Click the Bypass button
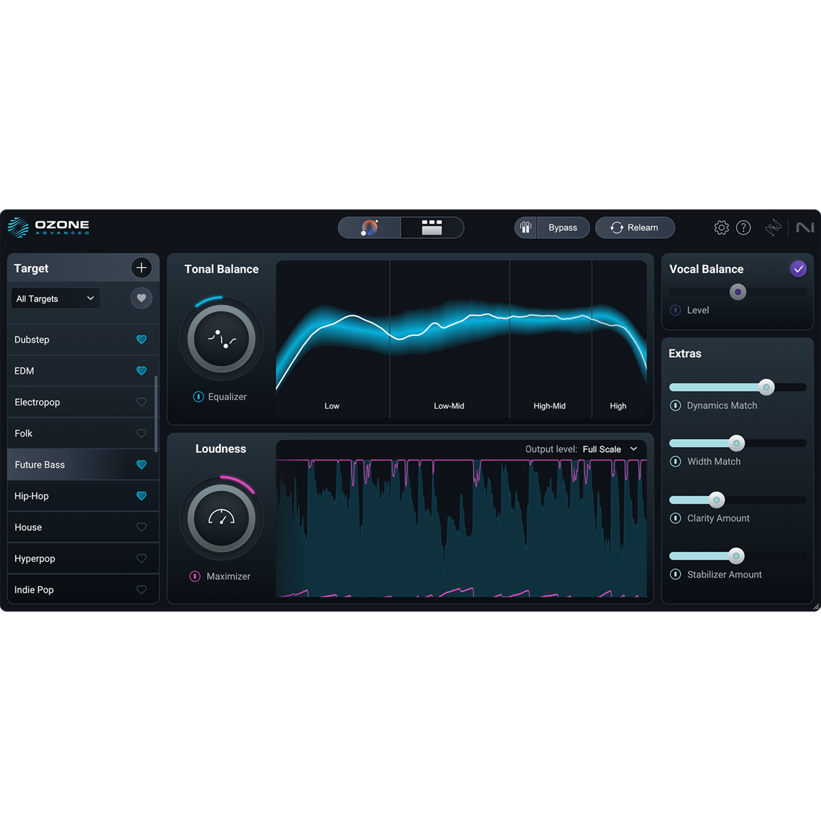The height and width of the screenshot is (821, 821). click(562, 228)
